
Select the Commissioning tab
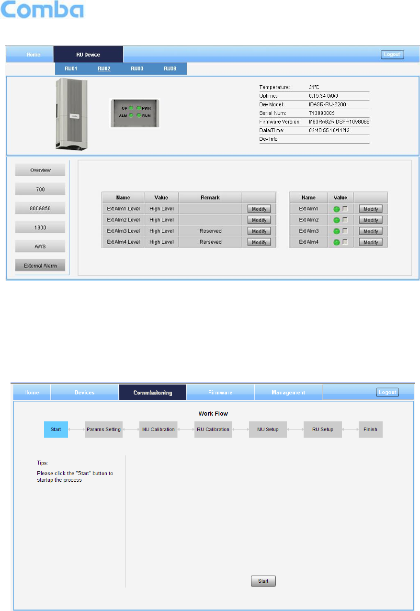153,392
